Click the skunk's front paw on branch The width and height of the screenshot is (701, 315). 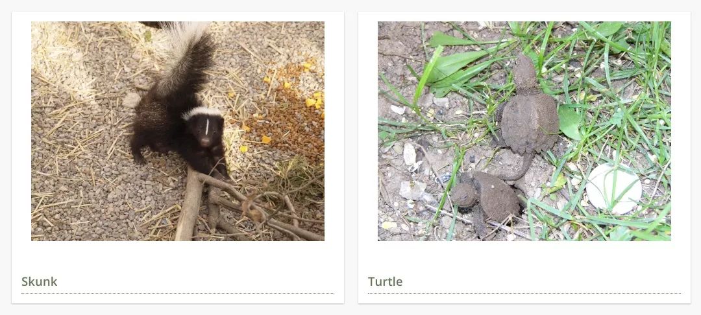219,171
